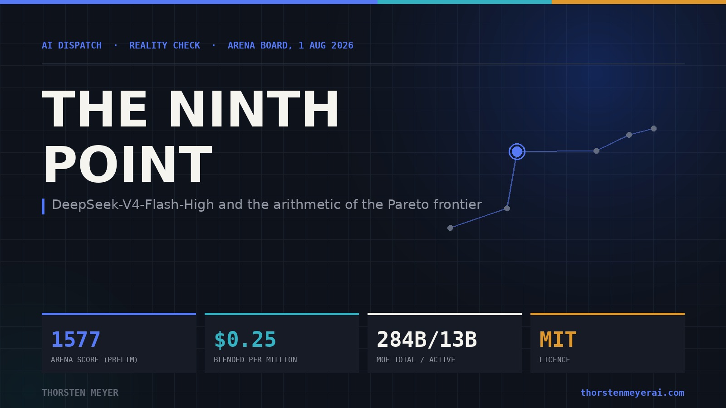
Task: Select the "REALITY CHECK" header label
Action: [165, 45]
